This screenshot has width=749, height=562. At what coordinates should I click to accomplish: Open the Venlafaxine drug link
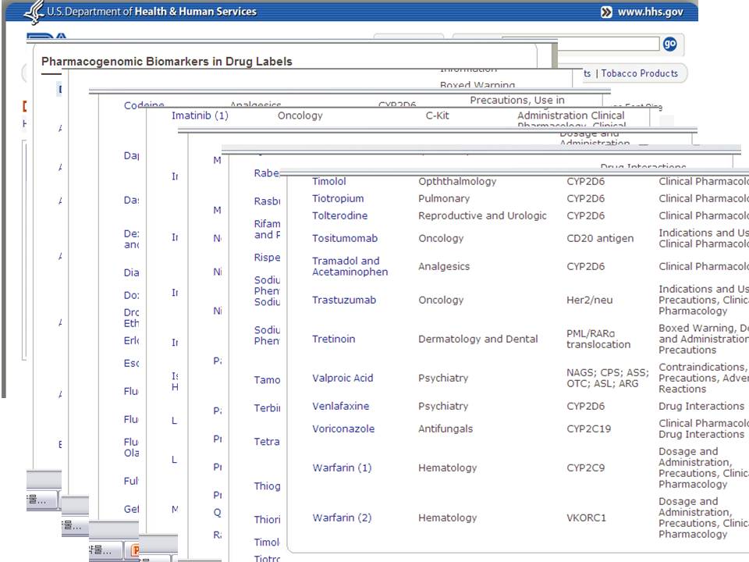[x=341, y=406]
